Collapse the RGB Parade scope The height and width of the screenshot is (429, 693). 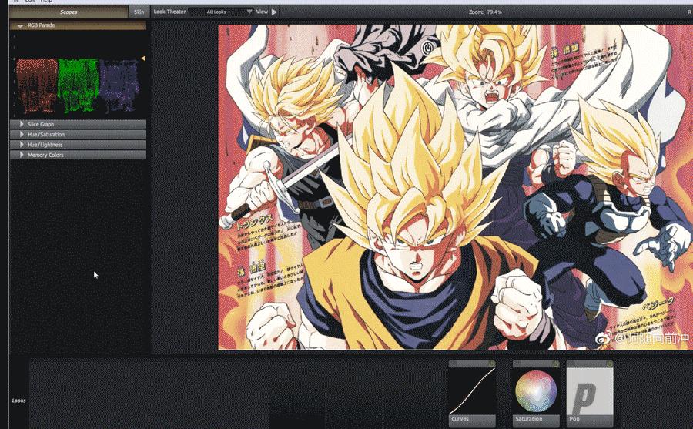click(x=21, y=25)
